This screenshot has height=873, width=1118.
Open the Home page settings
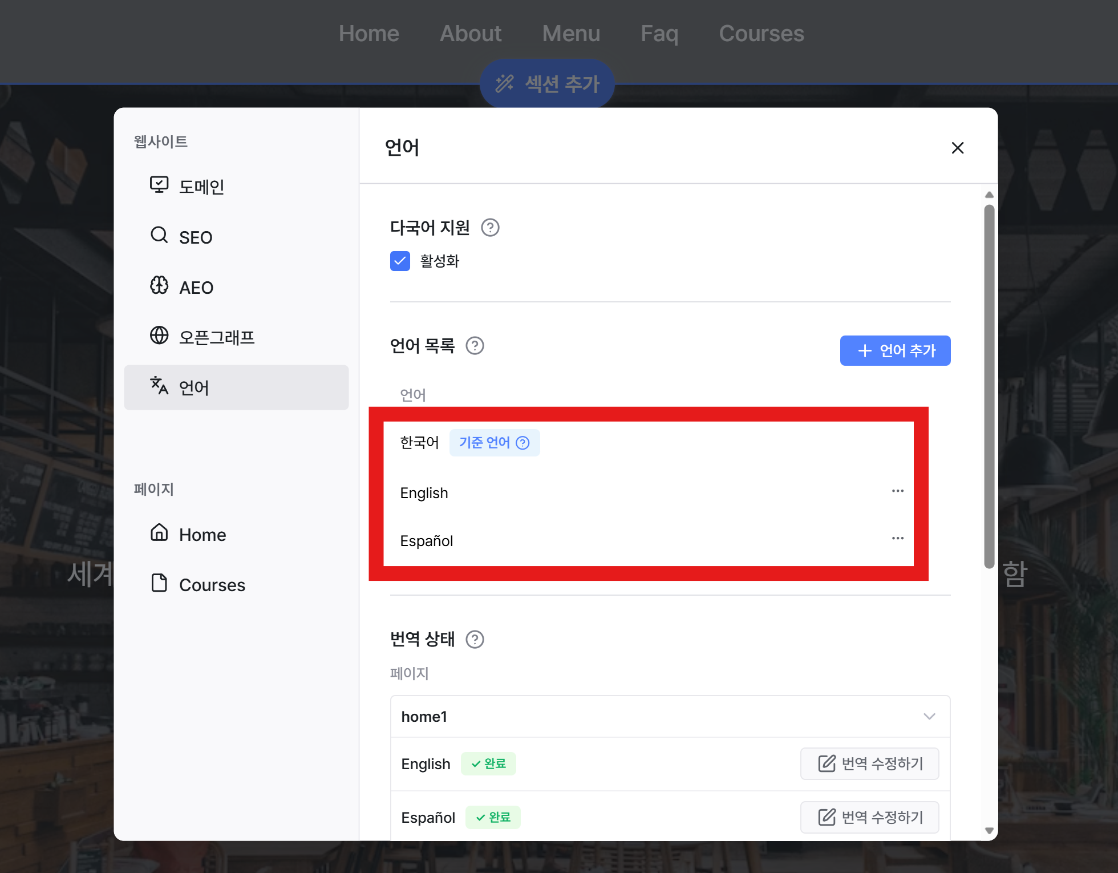[x=236, y=534]
